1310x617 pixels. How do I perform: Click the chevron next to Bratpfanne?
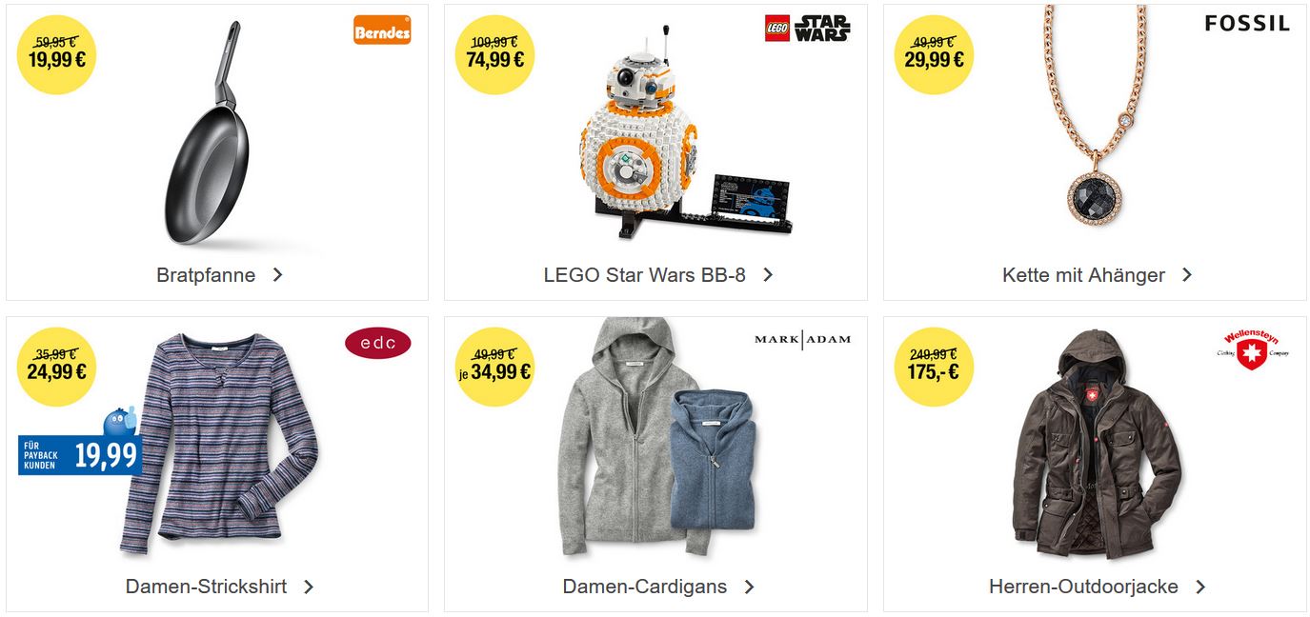(277, 274)
